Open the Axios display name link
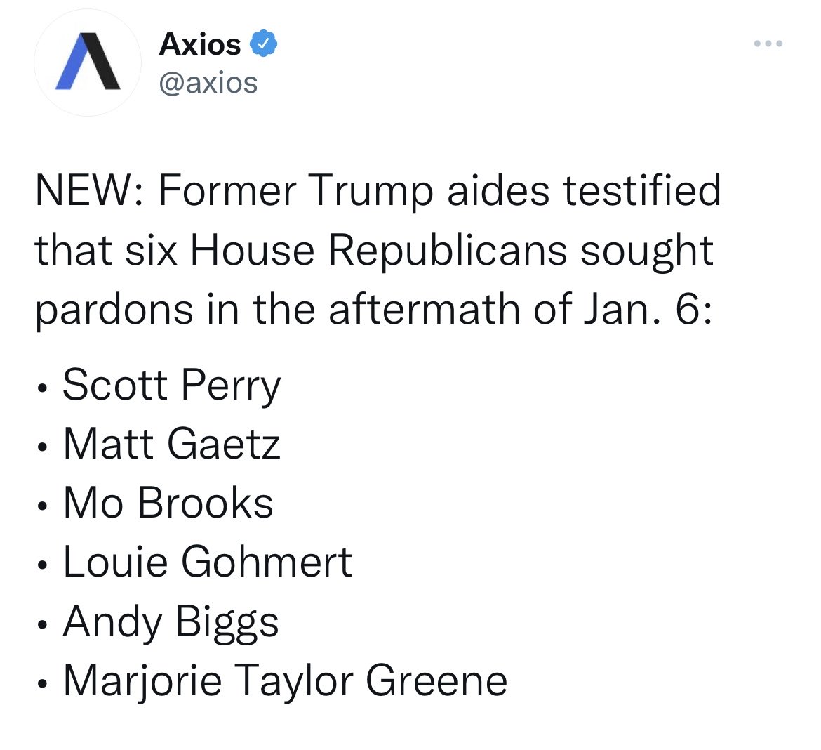 click(x=200, y=44)
